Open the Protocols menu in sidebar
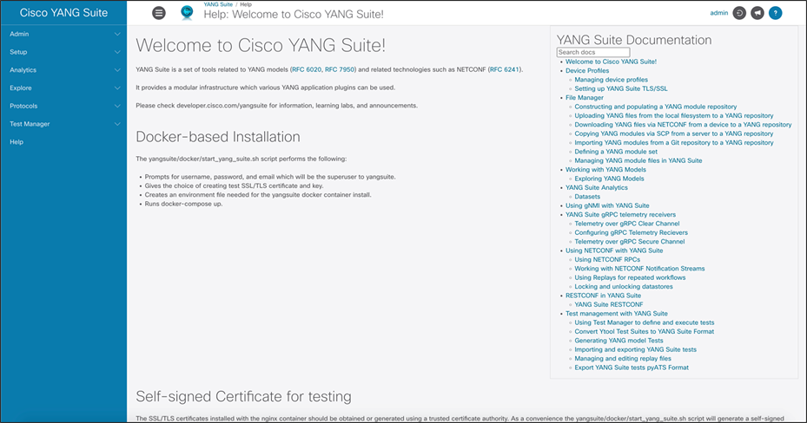The image size is (807, 423). tap(63, 106)
